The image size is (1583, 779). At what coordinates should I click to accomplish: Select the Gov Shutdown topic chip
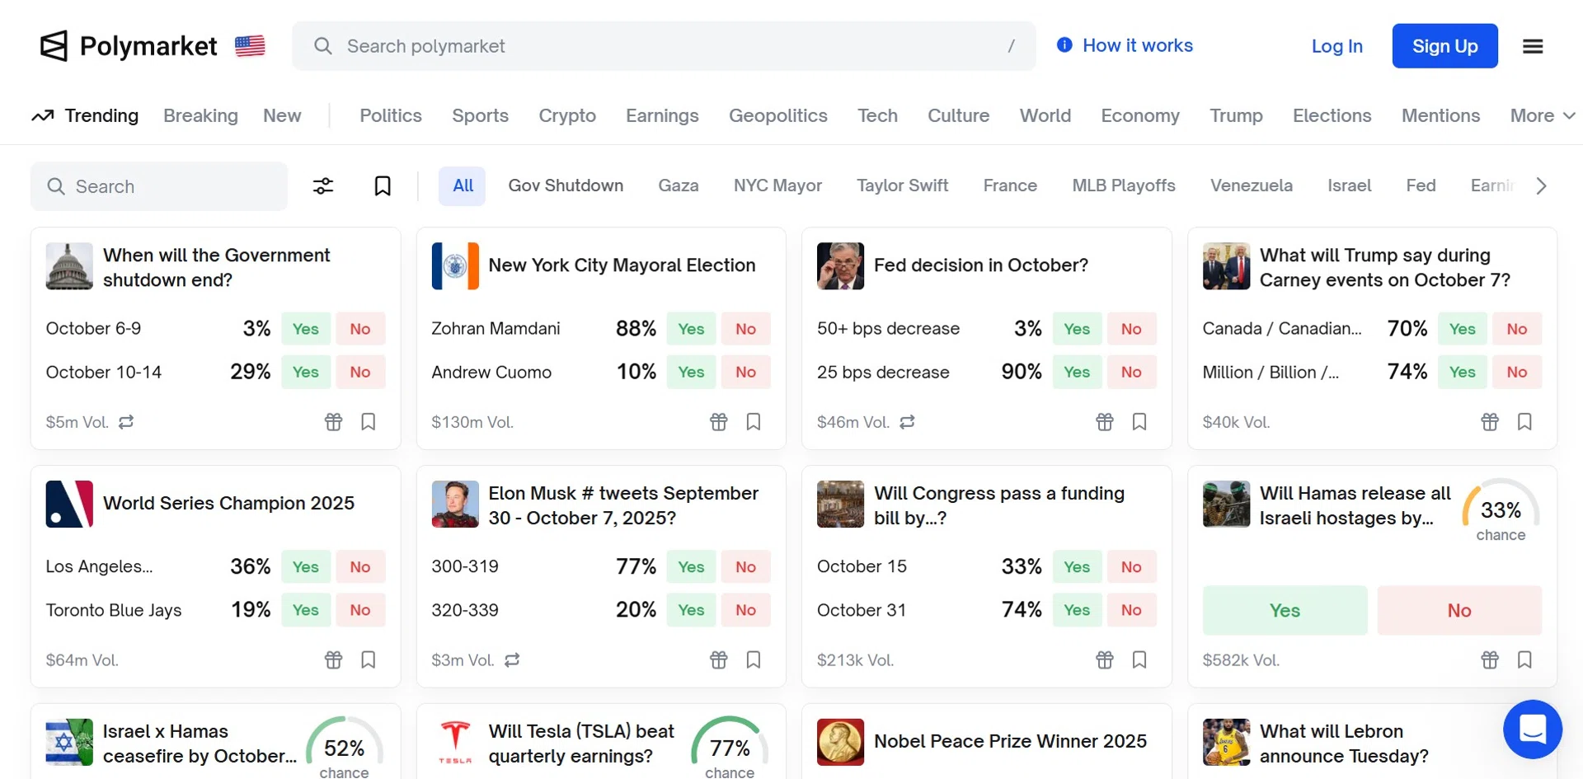click(x=566, y=186)
